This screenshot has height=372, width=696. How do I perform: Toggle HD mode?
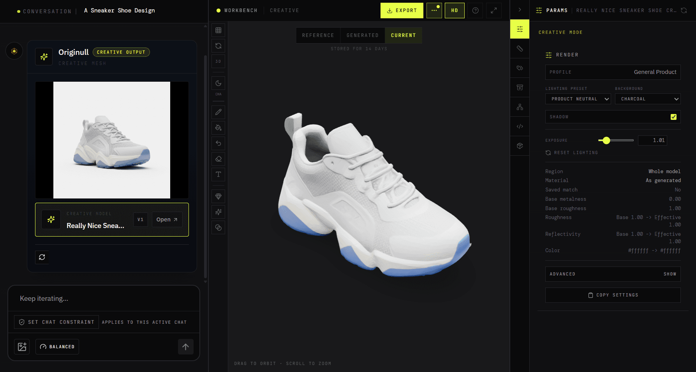[455, 11]
